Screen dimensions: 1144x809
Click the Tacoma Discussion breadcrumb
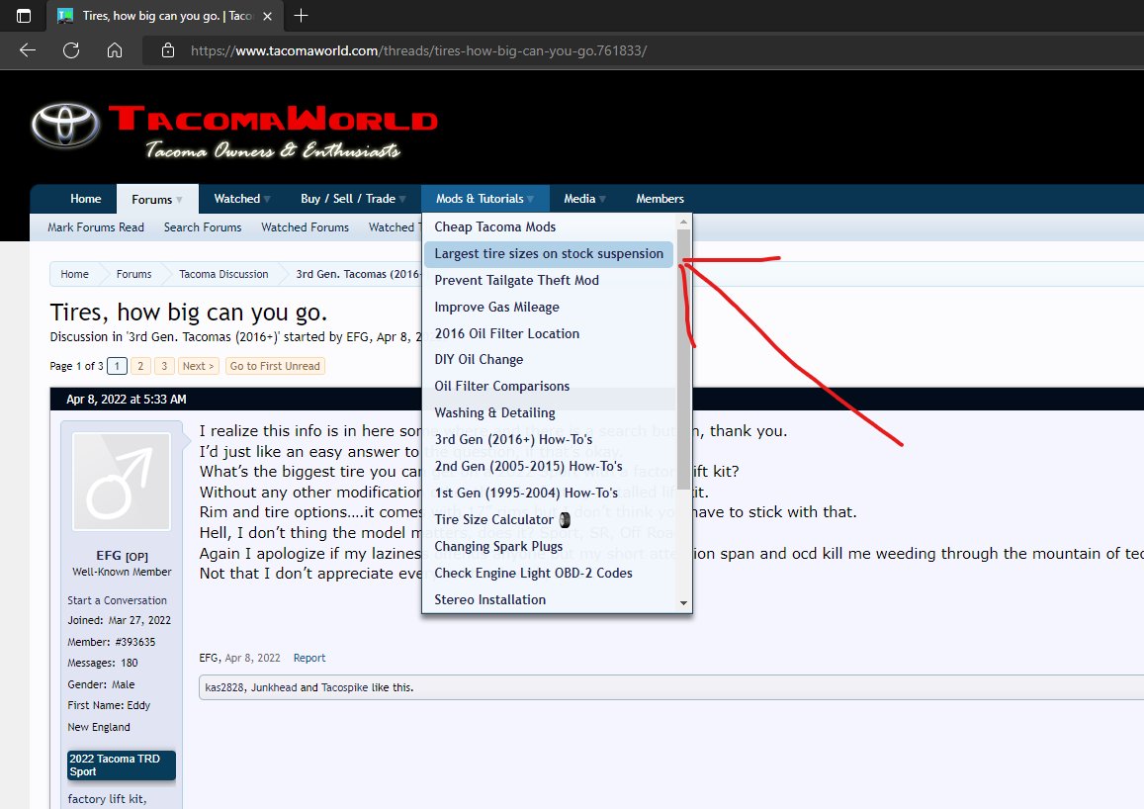point(223,274)
